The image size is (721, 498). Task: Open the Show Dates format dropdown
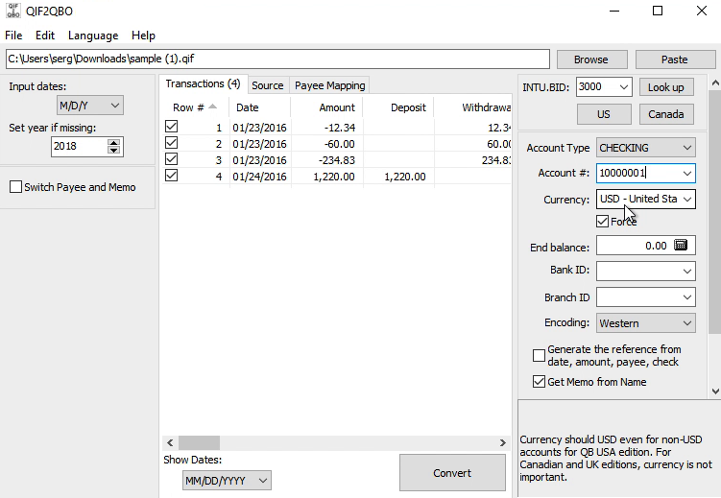tap(227, 481)
